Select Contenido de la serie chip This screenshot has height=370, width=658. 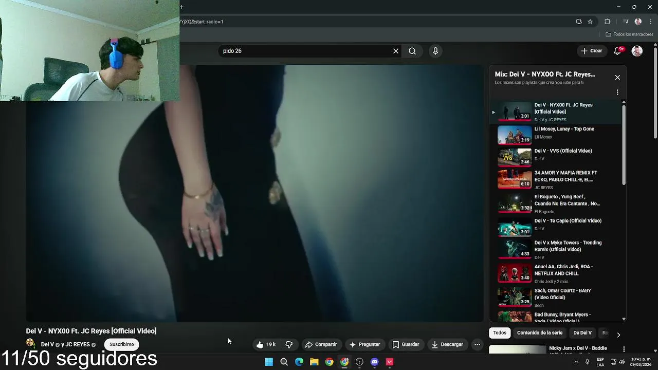pyautogui.click(x=540, y=332)
